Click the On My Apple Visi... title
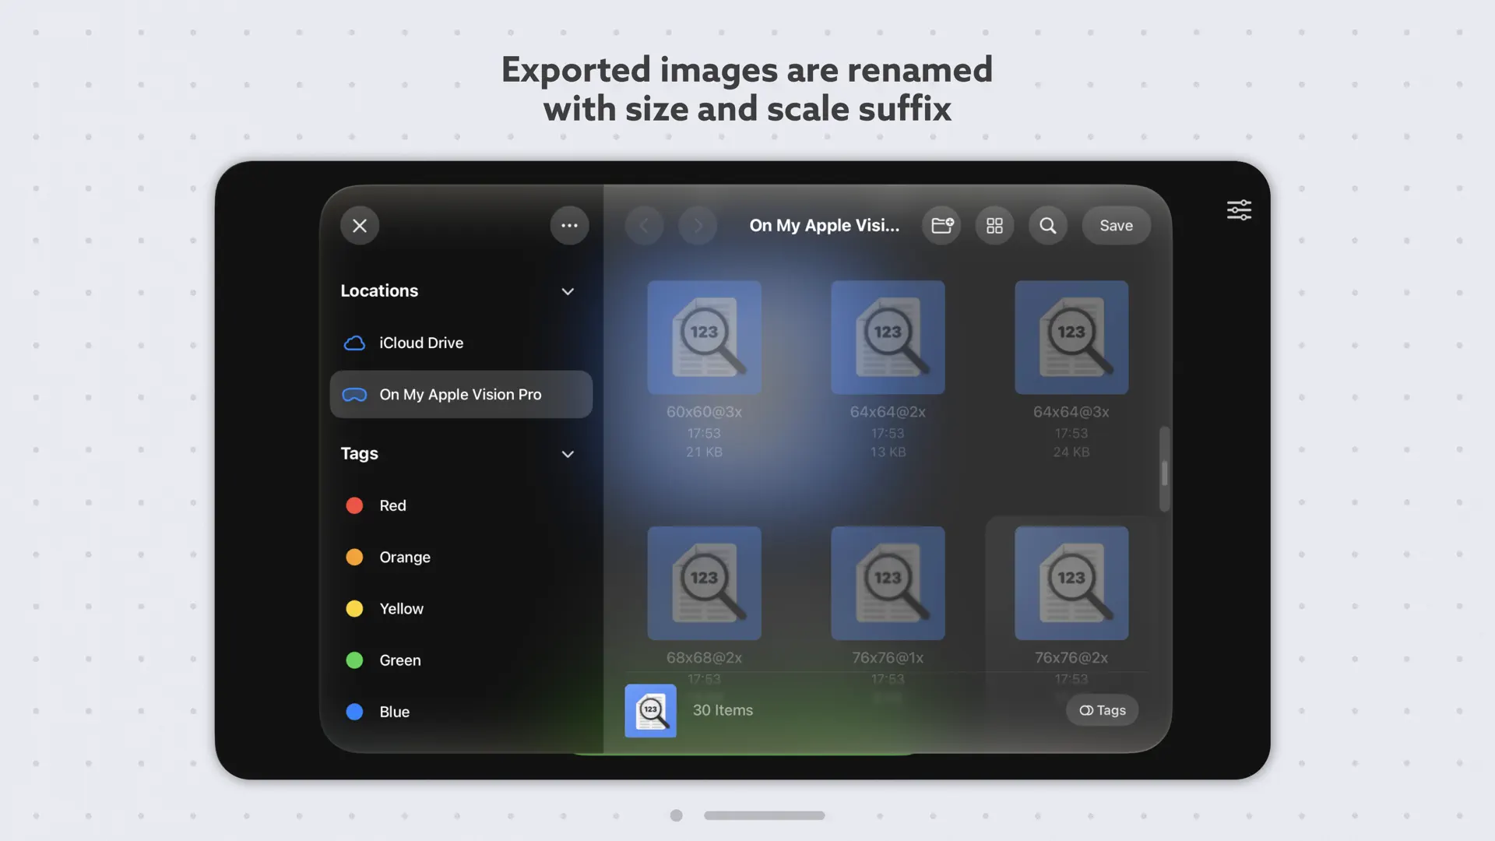1495x841 pixels. [x=824, y=225]
